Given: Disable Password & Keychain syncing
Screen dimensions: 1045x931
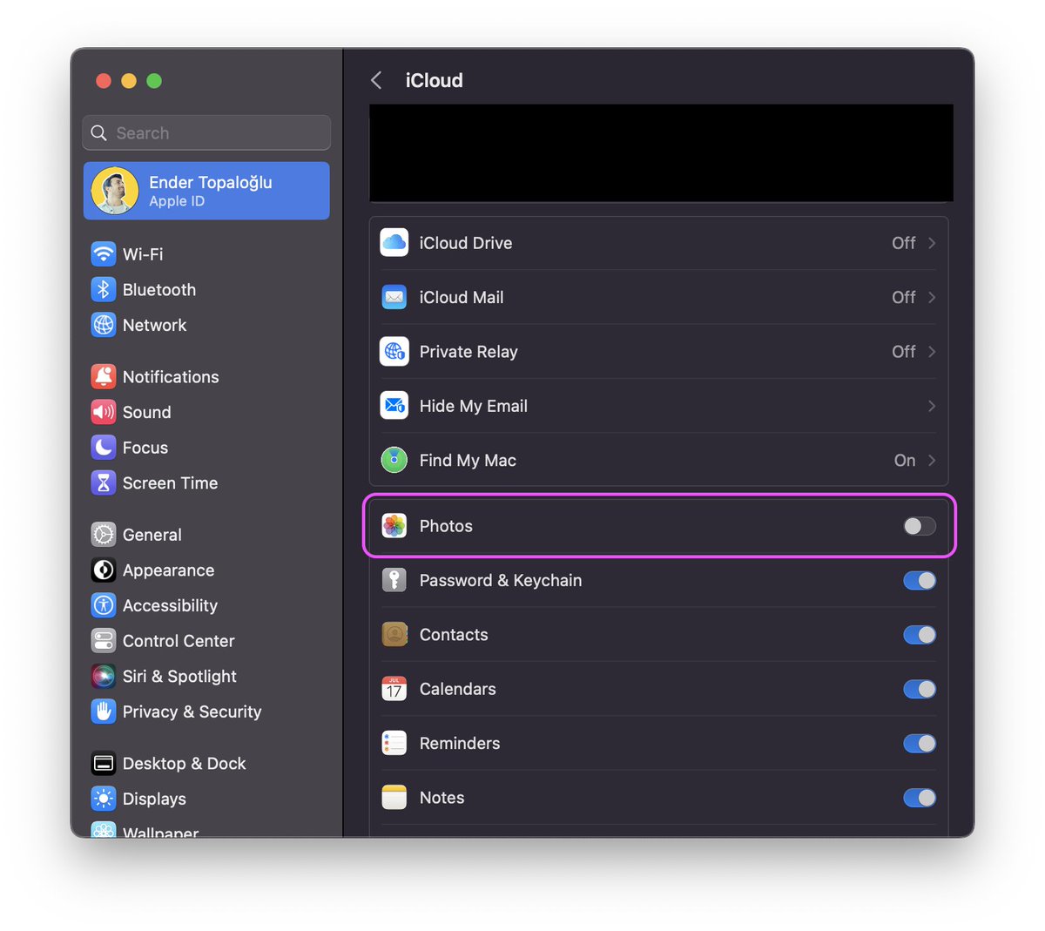Looking at the screenshot, I should coord(919,580).
